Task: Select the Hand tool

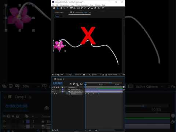Action: [x=61, y=8]
